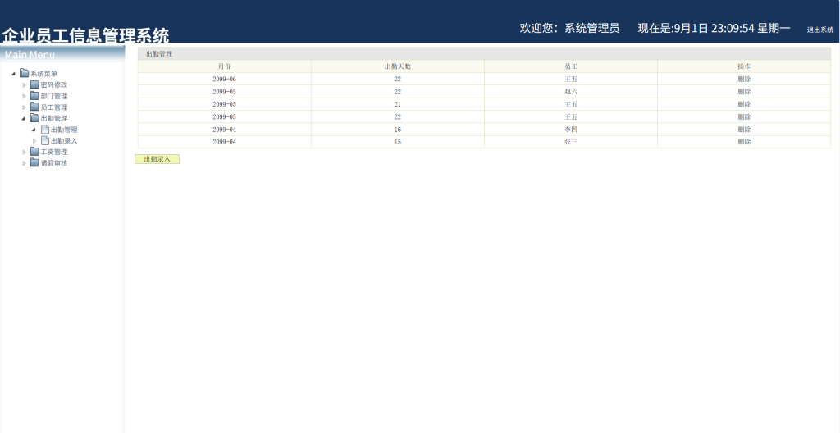Click the 请假审核 folder icon
840x433 pixels.
click(34, 163)
